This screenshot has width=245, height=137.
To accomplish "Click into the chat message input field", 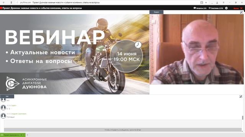I will click(x=123, y=123).
